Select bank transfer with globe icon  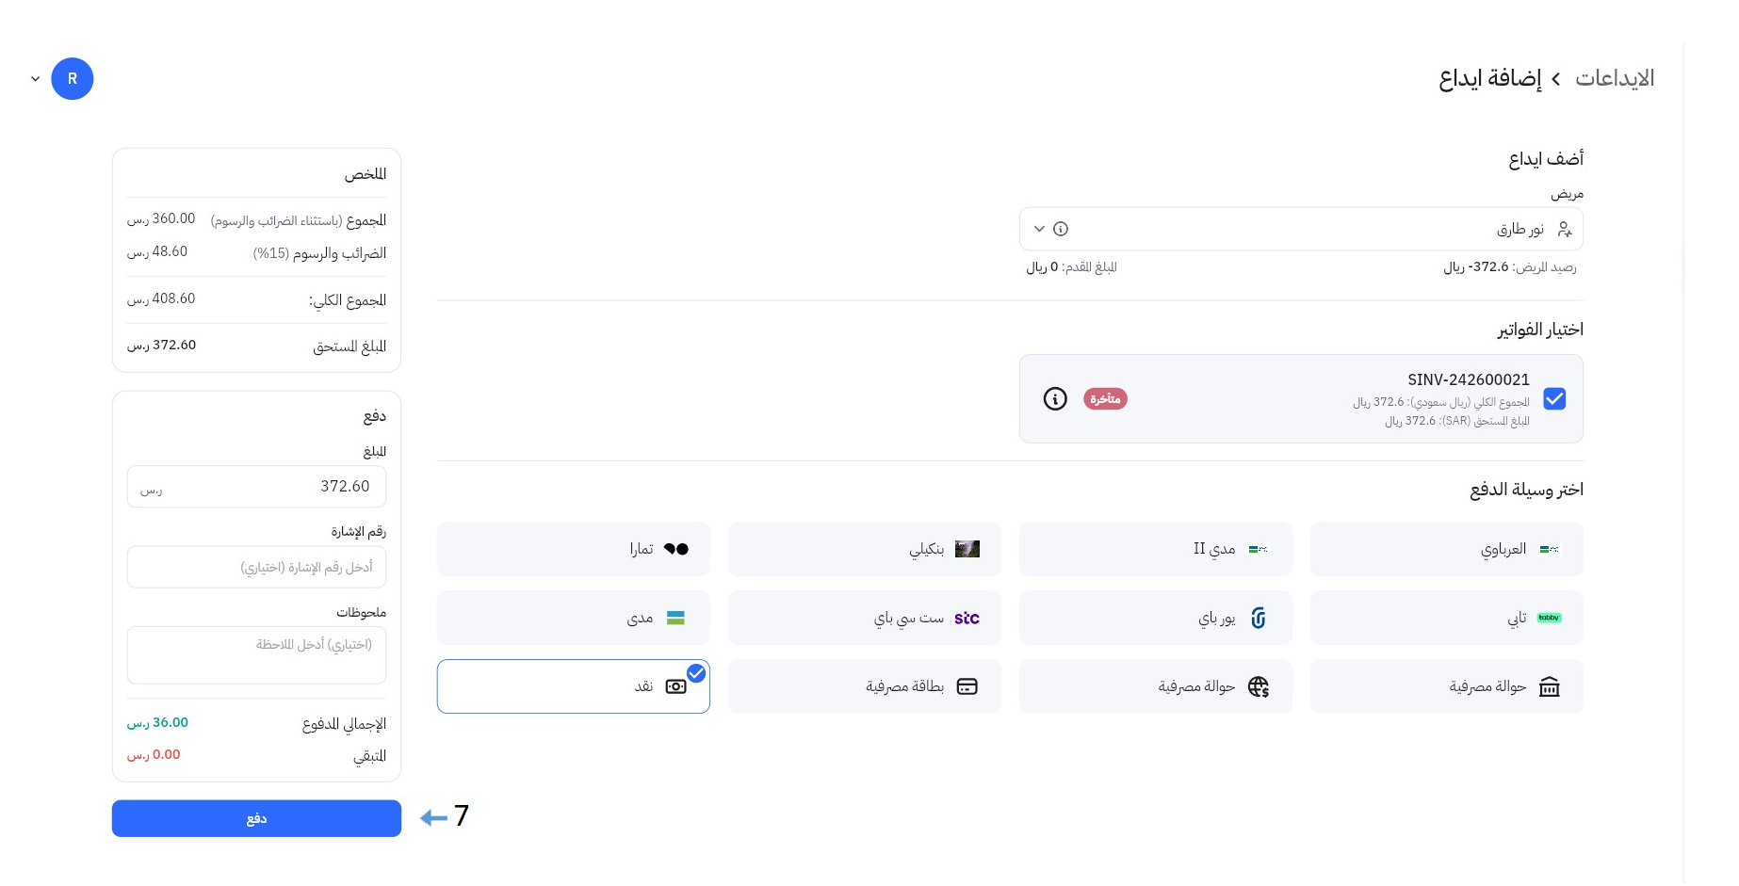click(1155, 687)
